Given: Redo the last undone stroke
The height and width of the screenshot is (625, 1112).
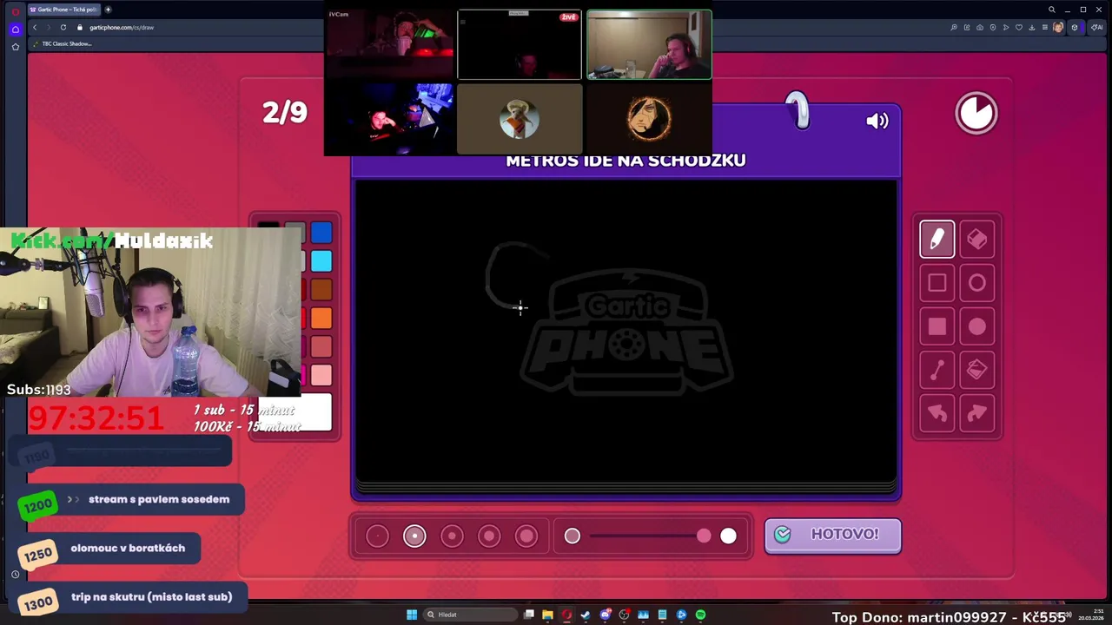Looking at the screenshot, I should 976,413.
